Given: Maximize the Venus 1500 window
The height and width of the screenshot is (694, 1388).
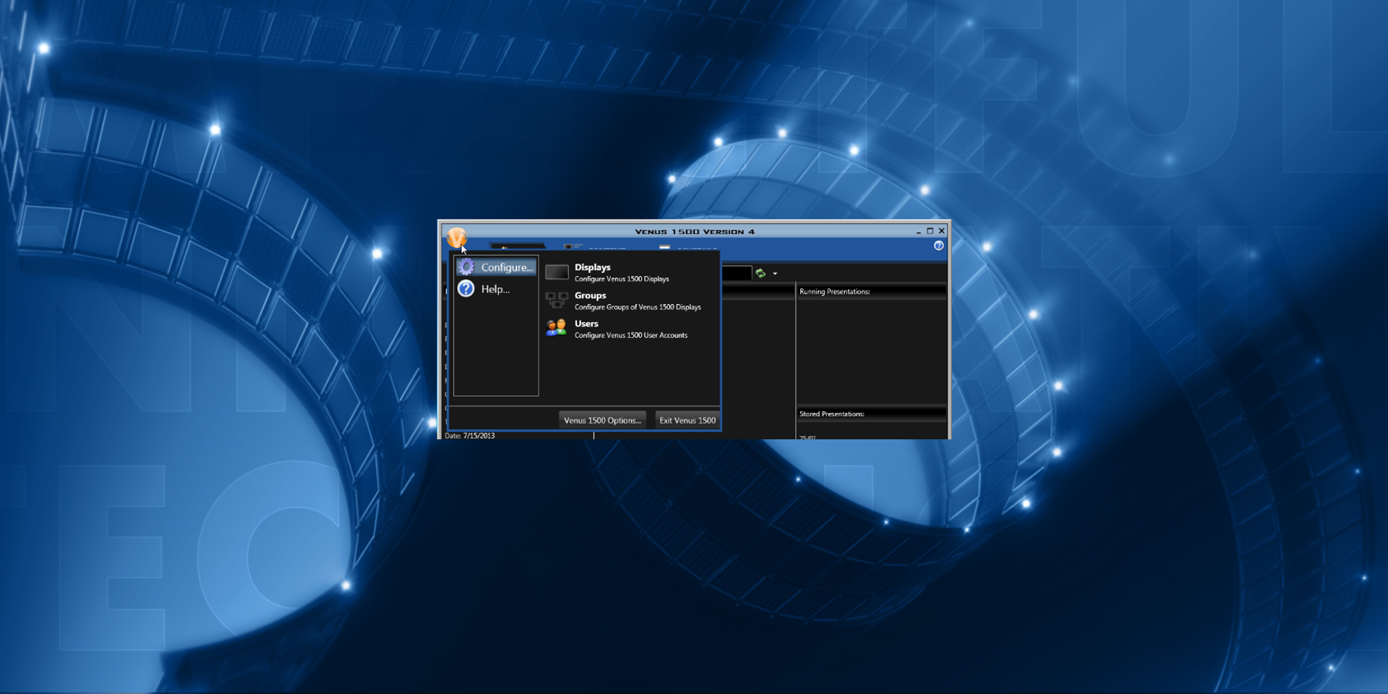Looking at the screenshot, I should click(x=930, y=231).
